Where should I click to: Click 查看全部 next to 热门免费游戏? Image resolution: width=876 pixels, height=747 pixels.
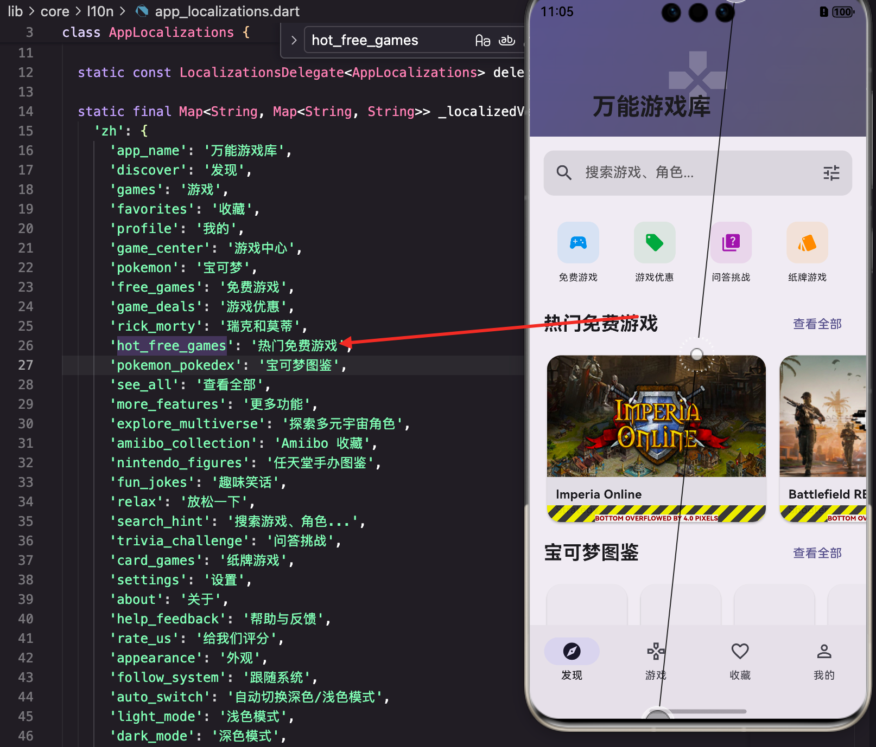coord(816,324)
